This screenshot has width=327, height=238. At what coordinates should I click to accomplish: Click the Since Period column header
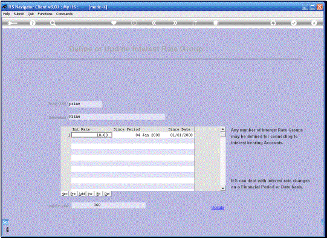click(127, 129)
